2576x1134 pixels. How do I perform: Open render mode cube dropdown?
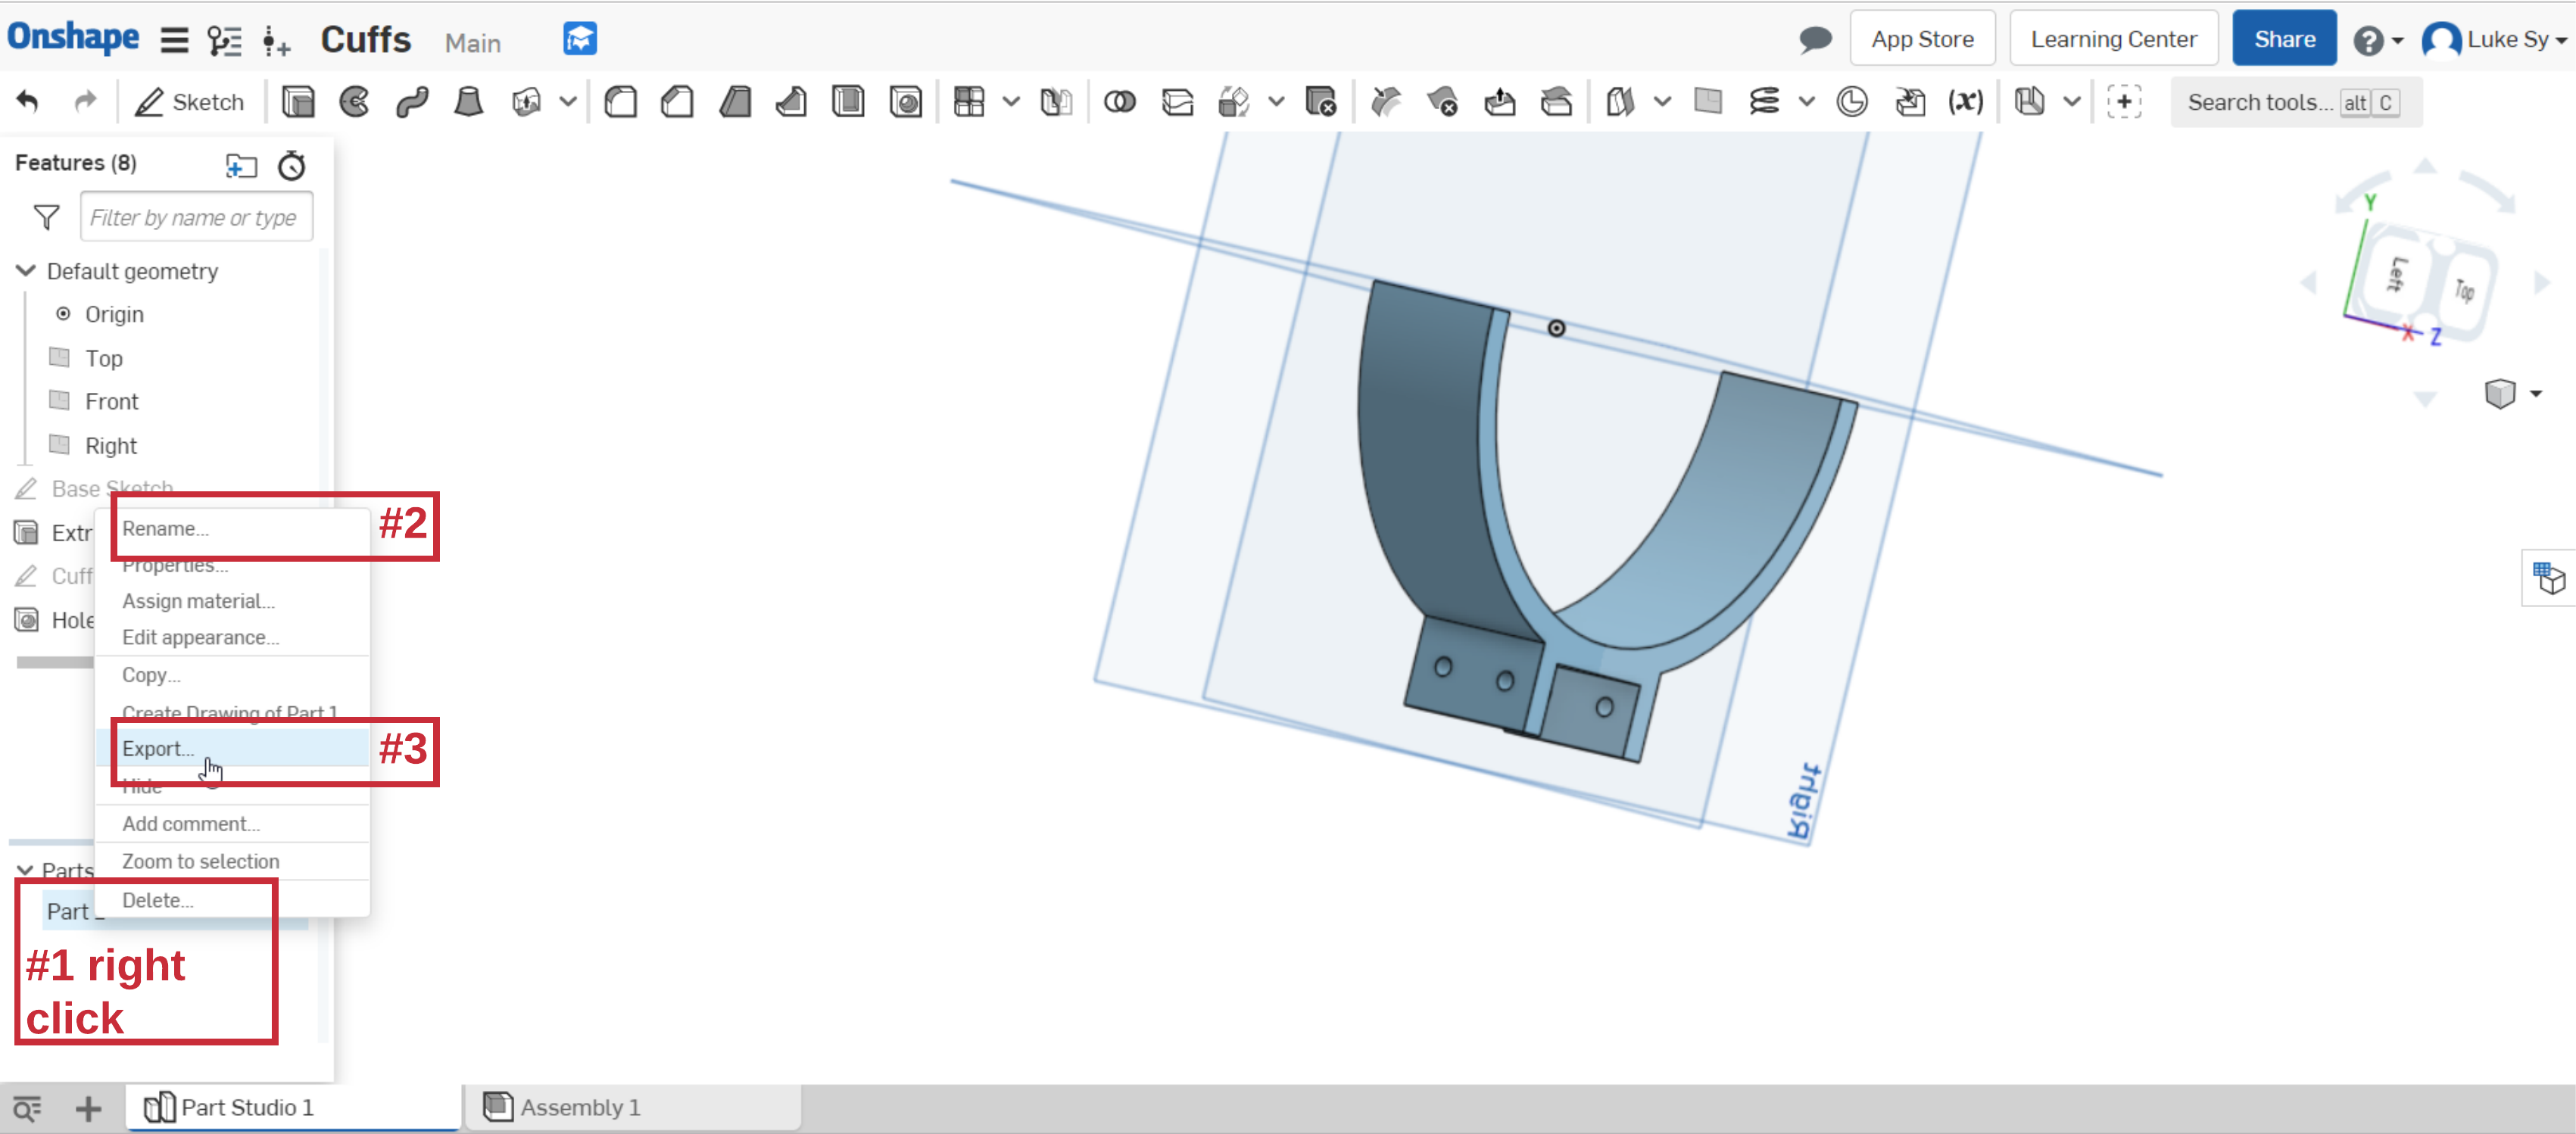click(2513, 393)
